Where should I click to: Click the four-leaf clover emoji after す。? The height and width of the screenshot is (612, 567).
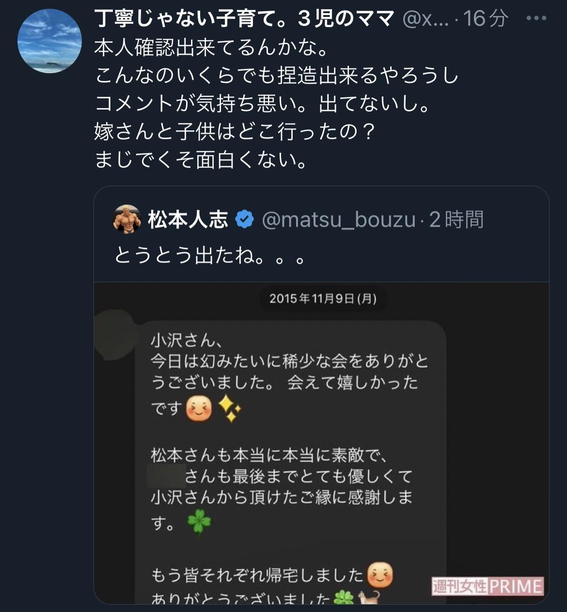click(200, 523)
